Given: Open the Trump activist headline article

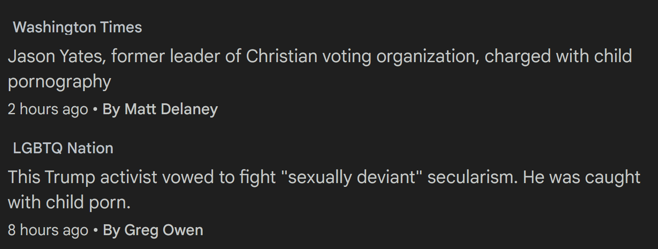Looking at the screenshot, I should point(324,190).
